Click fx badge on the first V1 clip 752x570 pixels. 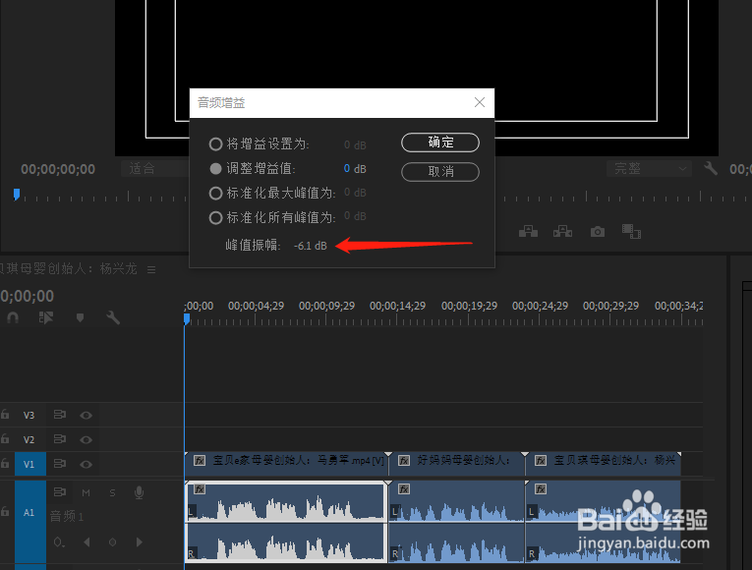point(200,461)
